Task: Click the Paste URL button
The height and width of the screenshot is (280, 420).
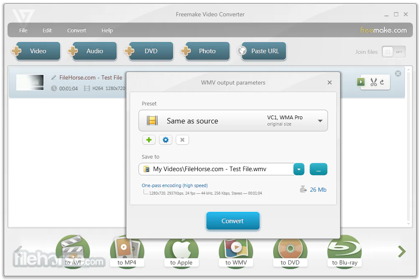Action: pos(264,51)
